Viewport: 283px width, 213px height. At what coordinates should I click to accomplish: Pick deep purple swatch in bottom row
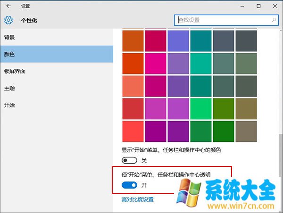178,131
